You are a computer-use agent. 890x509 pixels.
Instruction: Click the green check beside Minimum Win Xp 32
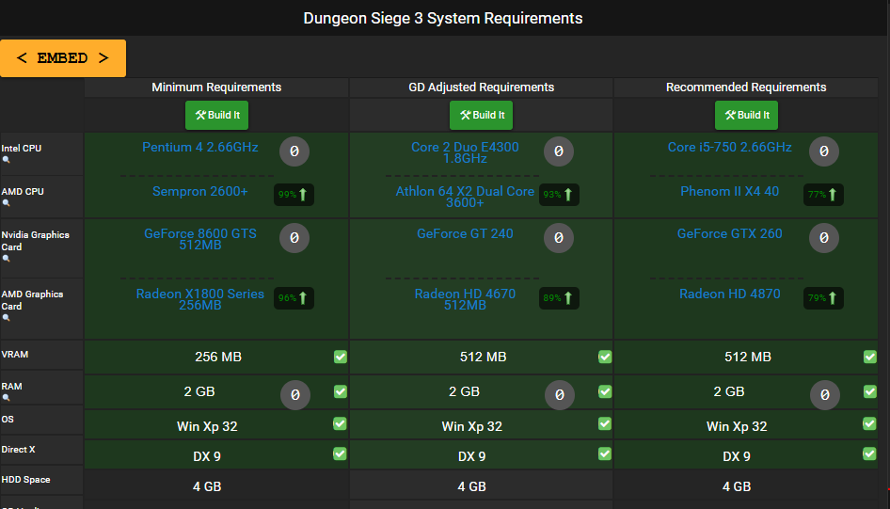[340, 424]
